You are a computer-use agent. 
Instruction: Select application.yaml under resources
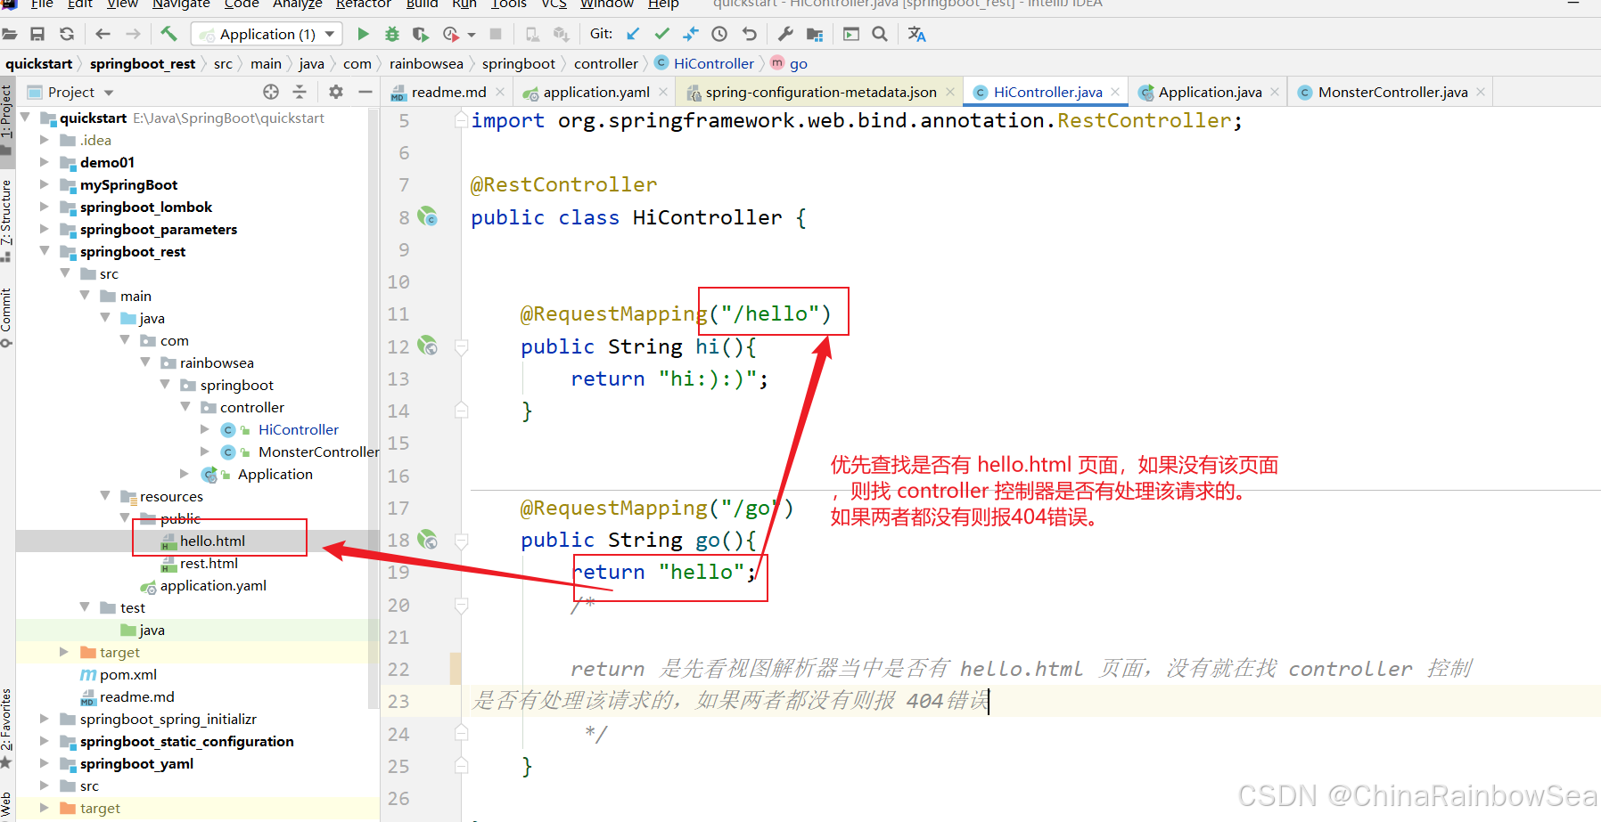(213, 585)
